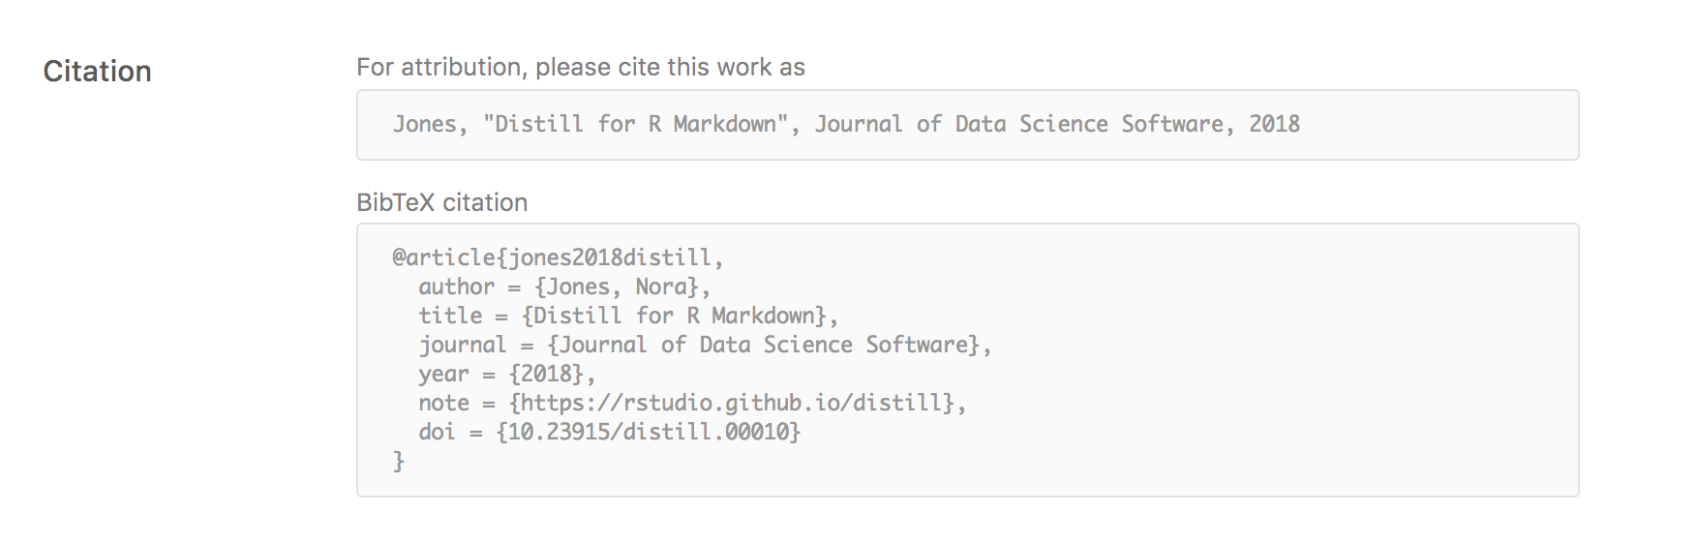Click the 'Nora' first name in the author field

pyautogui.click(x=660, y=287)
